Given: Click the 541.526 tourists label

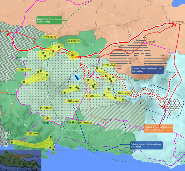Looking at the screenshot, I should [x=32, y=134].
